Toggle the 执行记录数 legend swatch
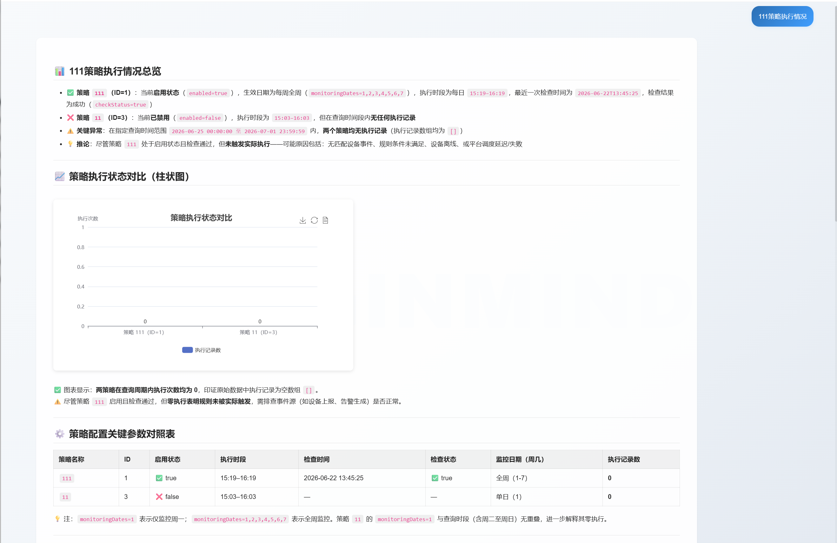 [188, 350]
